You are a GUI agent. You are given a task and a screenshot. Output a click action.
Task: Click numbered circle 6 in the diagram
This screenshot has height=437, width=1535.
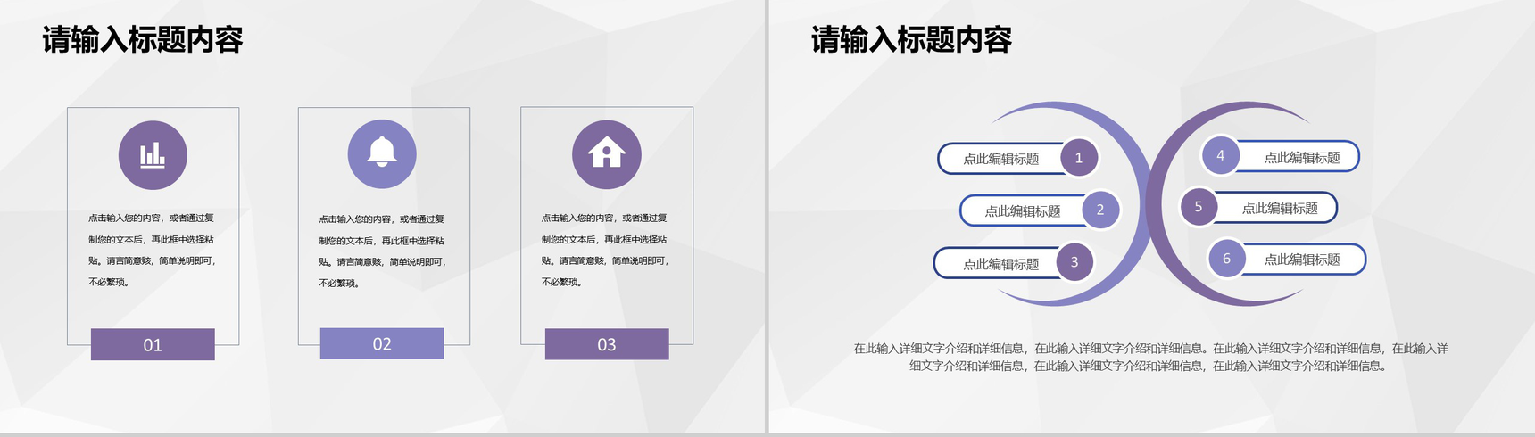click(x=1226, y=259)
